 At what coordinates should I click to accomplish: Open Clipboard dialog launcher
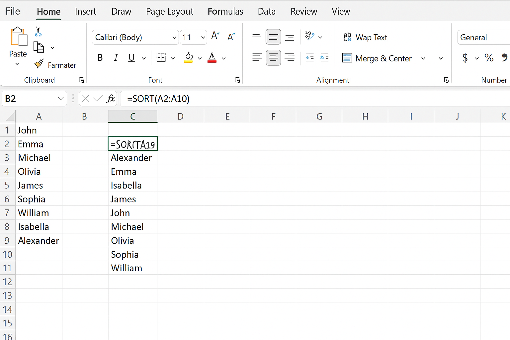[x=82, y=80]
